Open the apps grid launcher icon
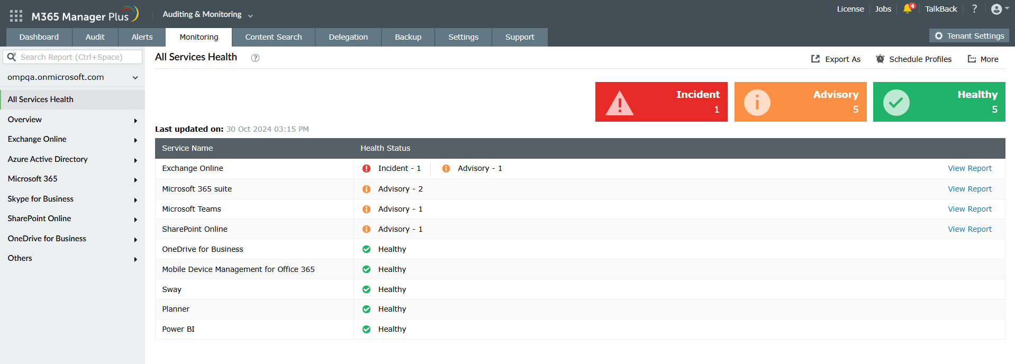This screenshot has width=1015, height=364. (16, 16)
